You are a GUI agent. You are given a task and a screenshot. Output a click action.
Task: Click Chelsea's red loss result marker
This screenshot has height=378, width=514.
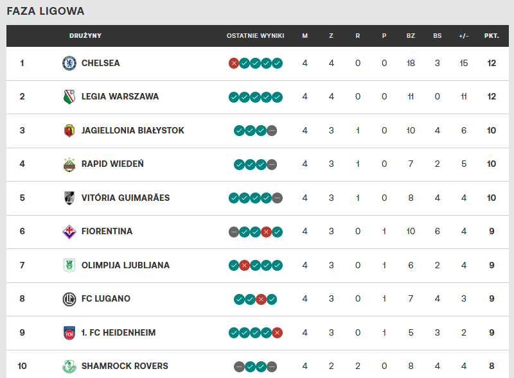(234, 64)
